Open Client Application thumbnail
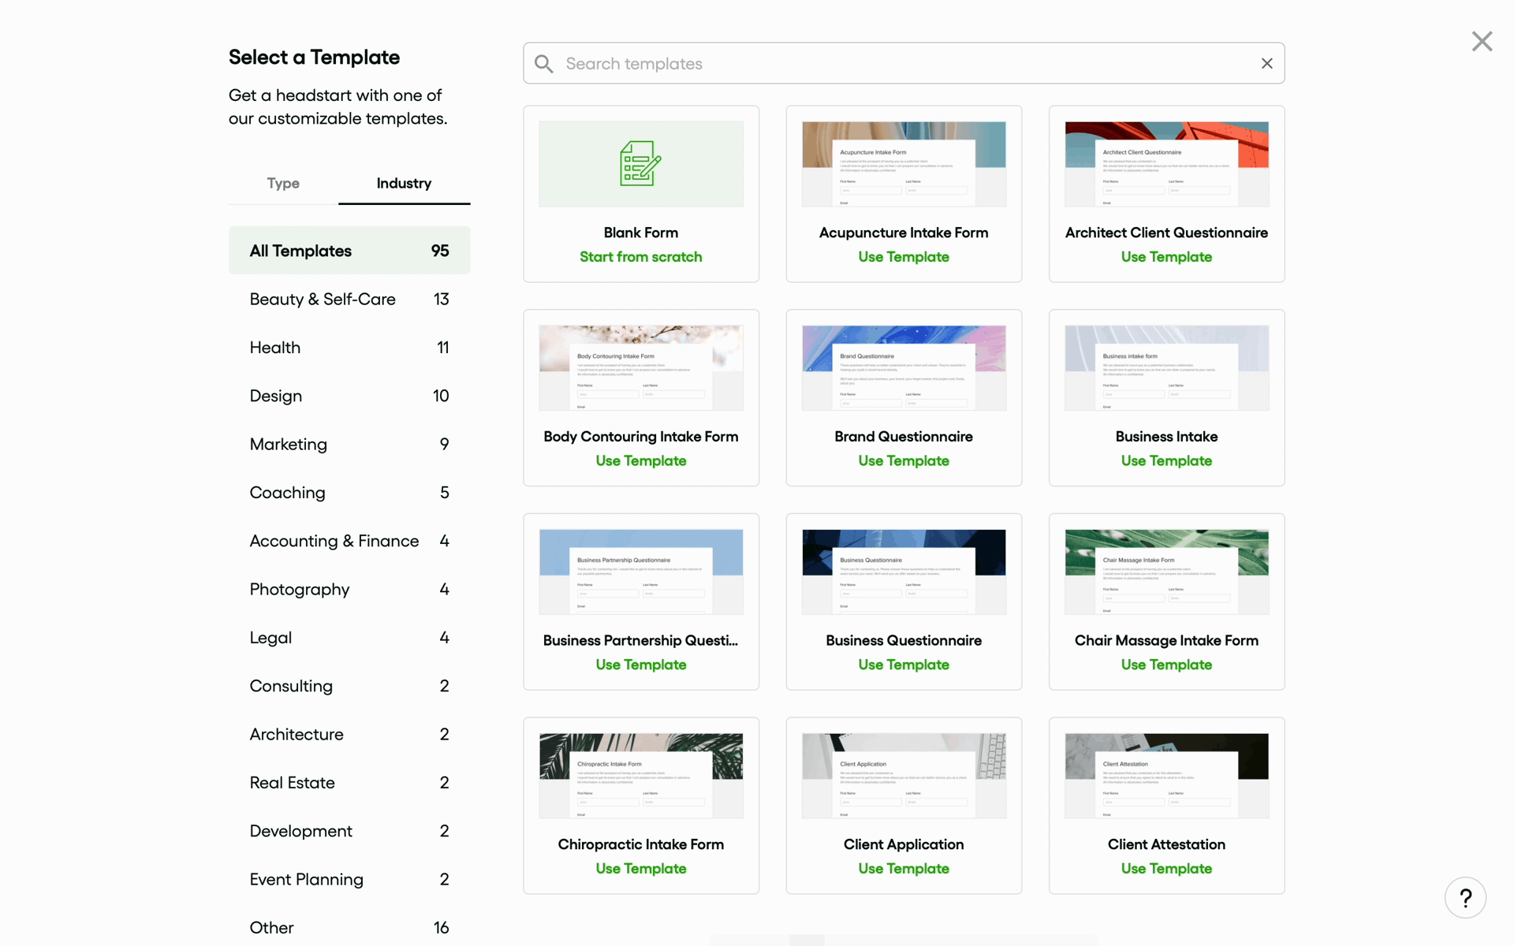 pos(904,776)
